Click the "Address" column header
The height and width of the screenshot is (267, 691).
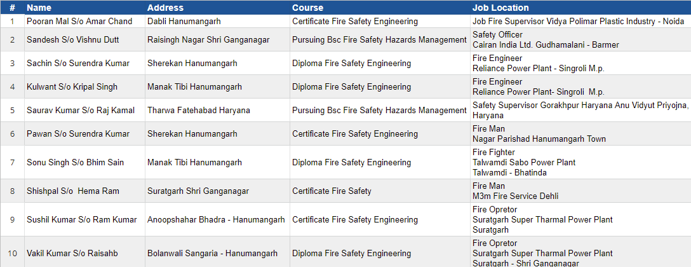165,8
